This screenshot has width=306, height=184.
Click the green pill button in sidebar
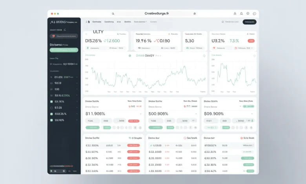tap(64, 50)
